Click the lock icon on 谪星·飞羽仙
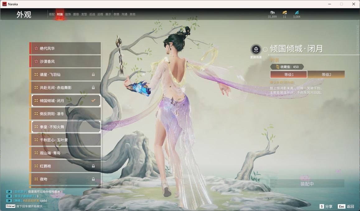Screen dimensions: 360x211 click(93, 74)
